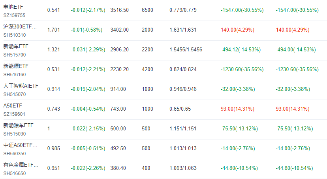Click price 0.985
This screenshot has width=327, height=179.
tap(54, 148)
